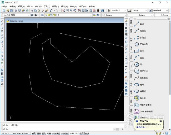Open the 格式(O) menu

click(38, 7)
